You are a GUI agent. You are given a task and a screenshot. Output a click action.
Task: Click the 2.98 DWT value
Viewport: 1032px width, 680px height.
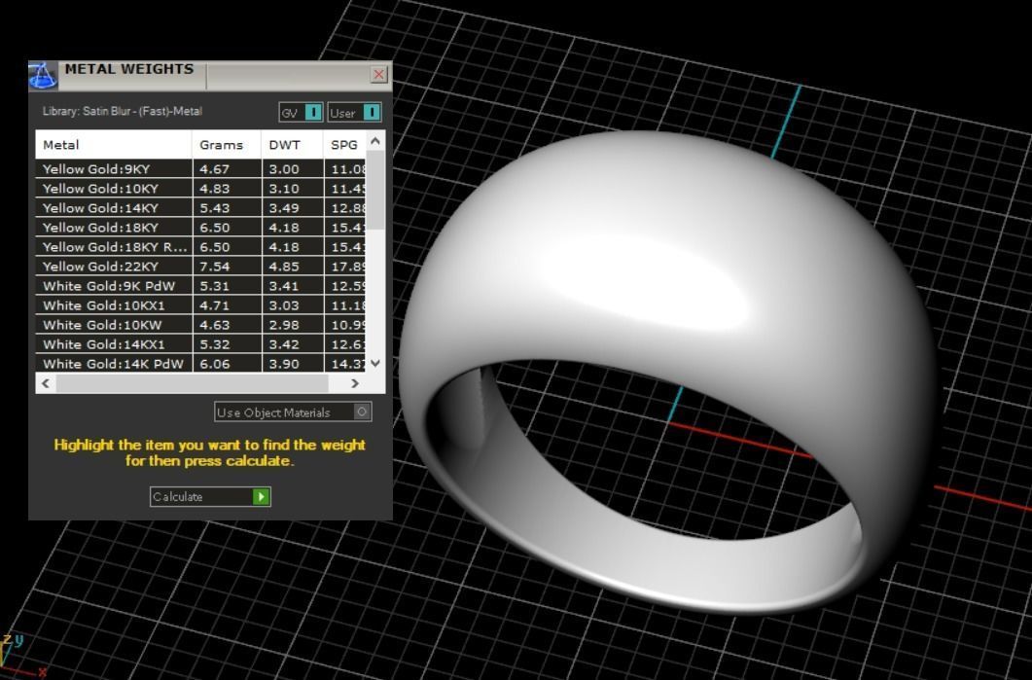284,325
